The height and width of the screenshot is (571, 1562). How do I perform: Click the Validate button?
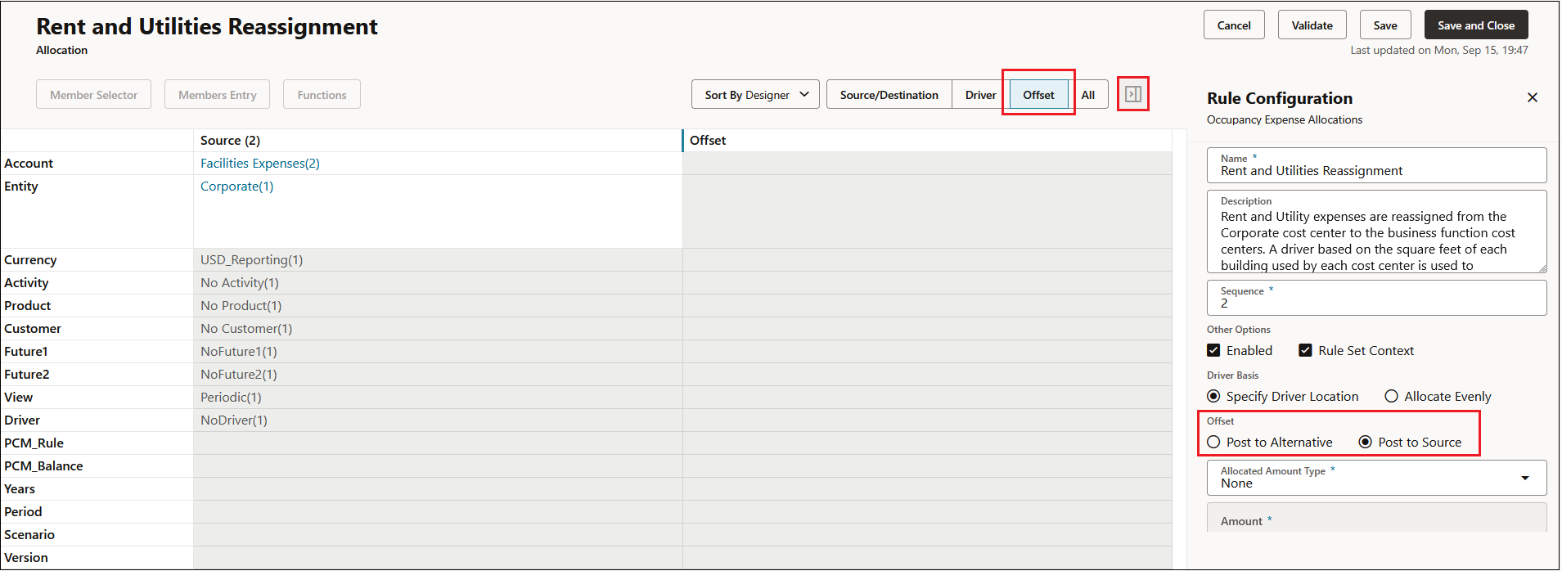tap(1312, 25)
